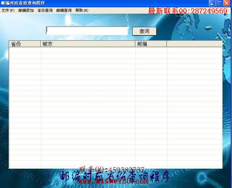
Task: Open the 省份查询 menu
Action: coord(45,10)
